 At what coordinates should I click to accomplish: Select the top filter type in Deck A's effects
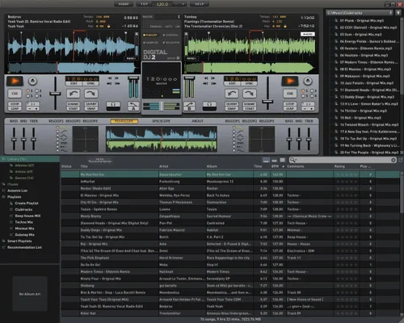57,128
